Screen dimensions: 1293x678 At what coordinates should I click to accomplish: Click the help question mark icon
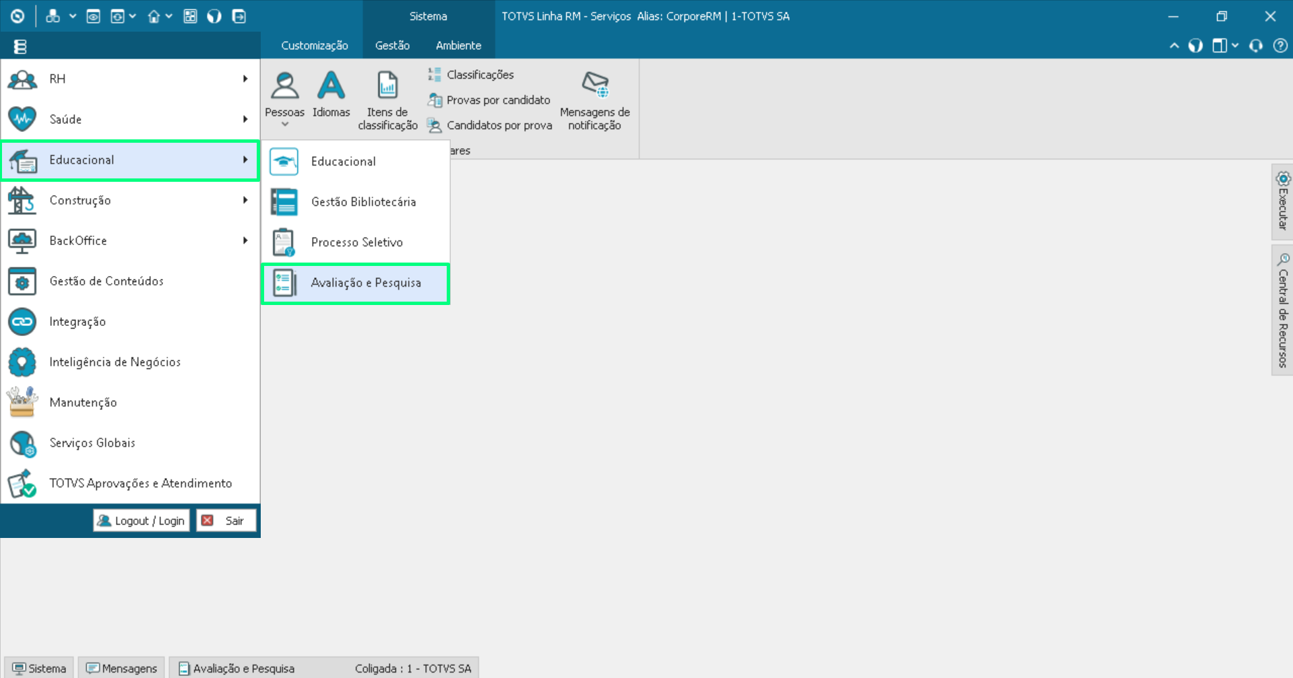click(x=1280, y=46)
